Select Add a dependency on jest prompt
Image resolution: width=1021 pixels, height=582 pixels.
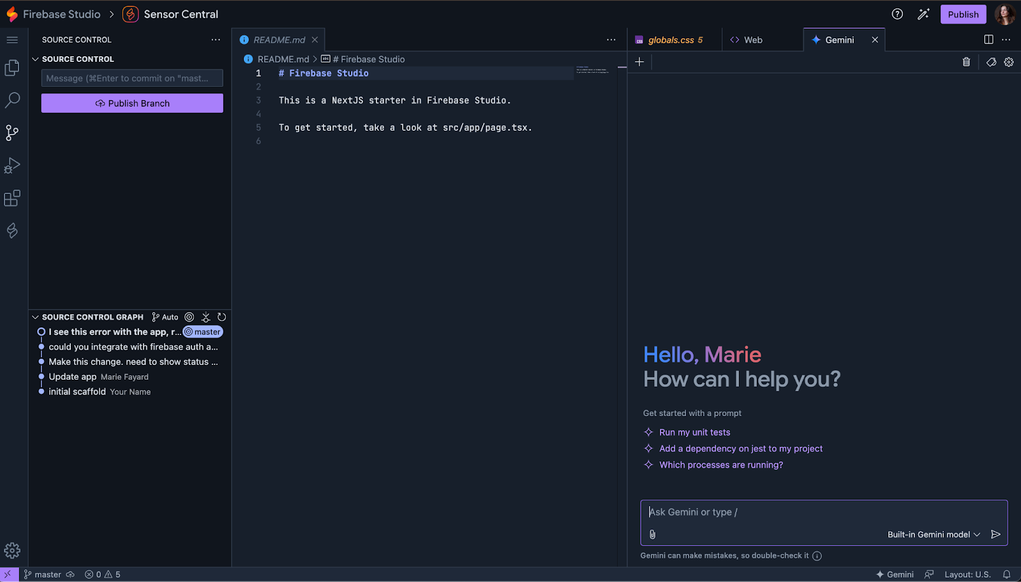point(741,449)
